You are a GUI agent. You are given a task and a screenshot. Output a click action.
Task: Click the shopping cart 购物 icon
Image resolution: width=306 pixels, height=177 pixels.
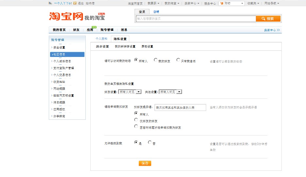[222, 3]
